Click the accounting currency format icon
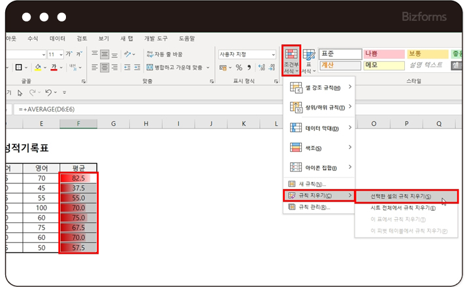467x287 pixels. (223, 68)
